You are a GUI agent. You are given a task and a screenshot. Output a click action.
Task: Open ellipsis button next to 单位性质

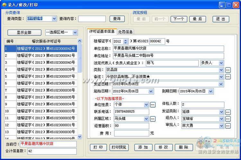(153, 105)
